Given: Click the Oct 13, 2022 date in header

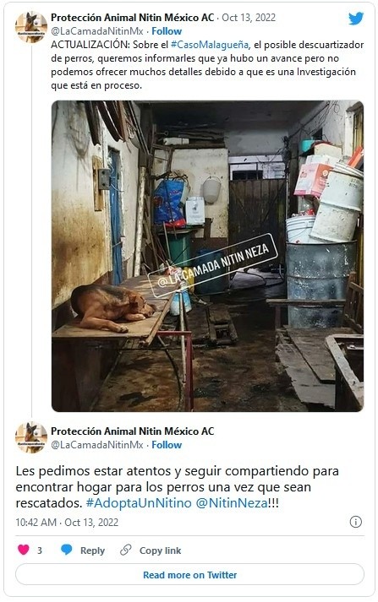Looking at the screenshot, I should (249, 18).
